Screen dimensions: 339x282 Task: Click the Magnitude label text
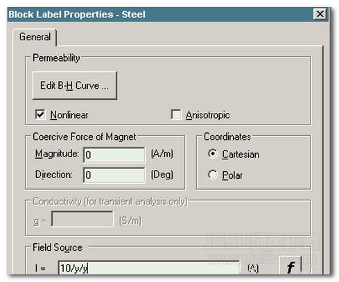tap(57, 154)
